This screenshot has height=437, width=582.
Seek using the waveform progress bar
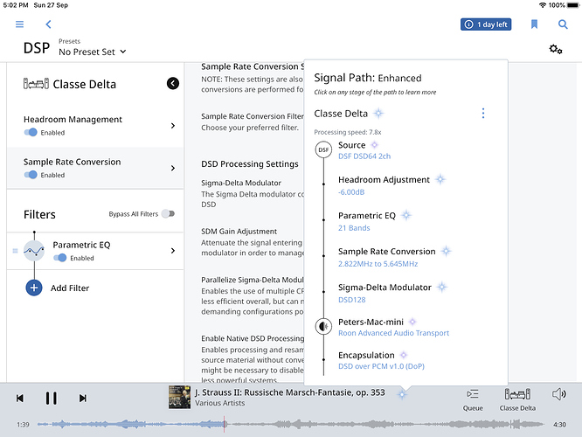pos(291,424)
